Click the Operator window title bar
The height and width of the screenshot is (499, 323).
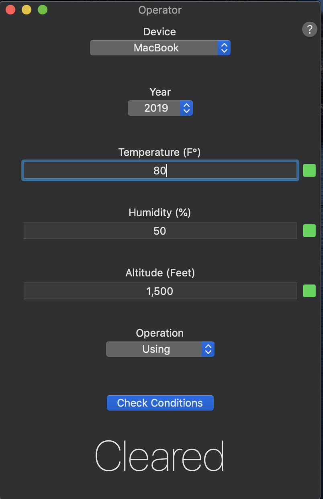click(x=160, y=10)
